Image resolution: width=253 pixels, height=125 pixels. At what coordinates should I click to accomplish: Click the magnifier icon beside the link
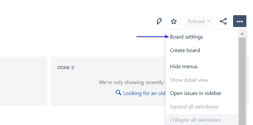click(x=118, y=93)
